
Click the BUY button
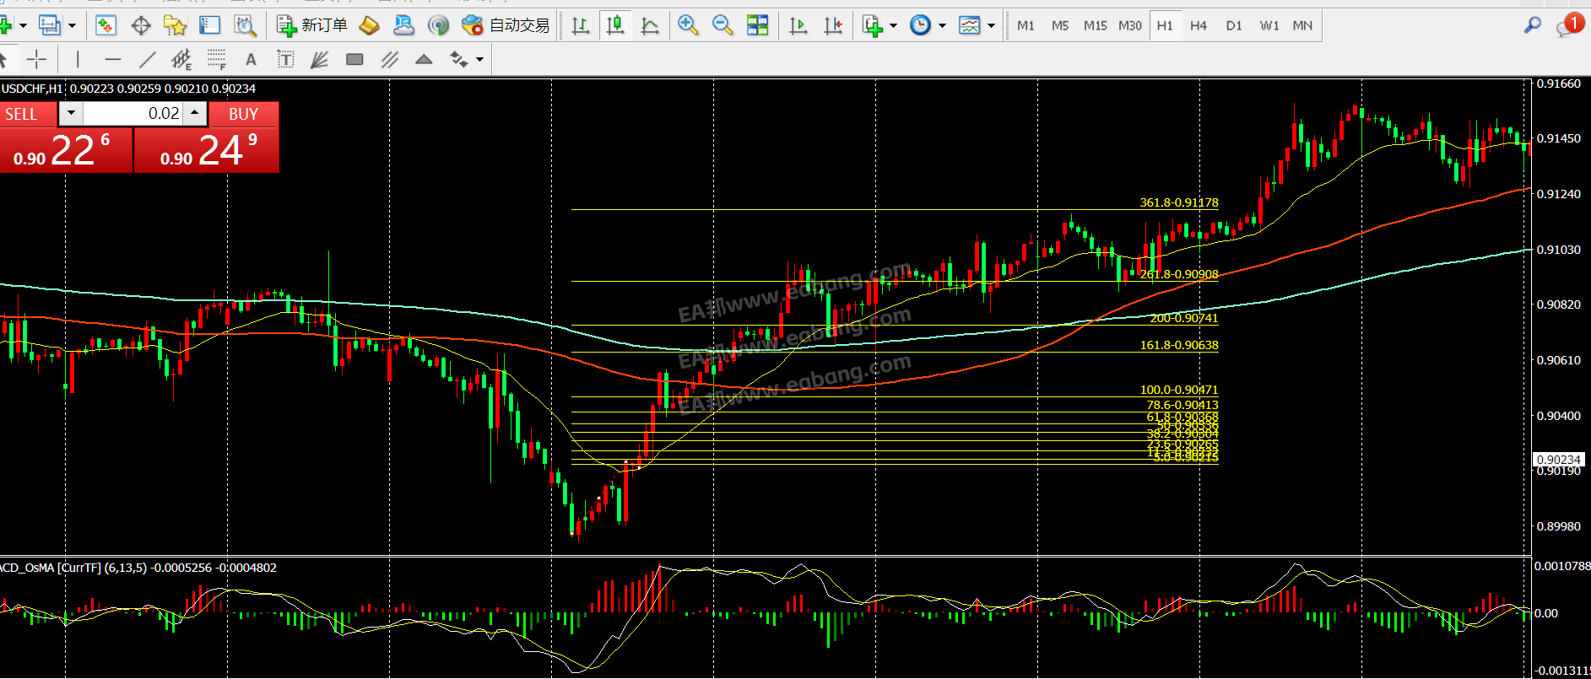244,114
